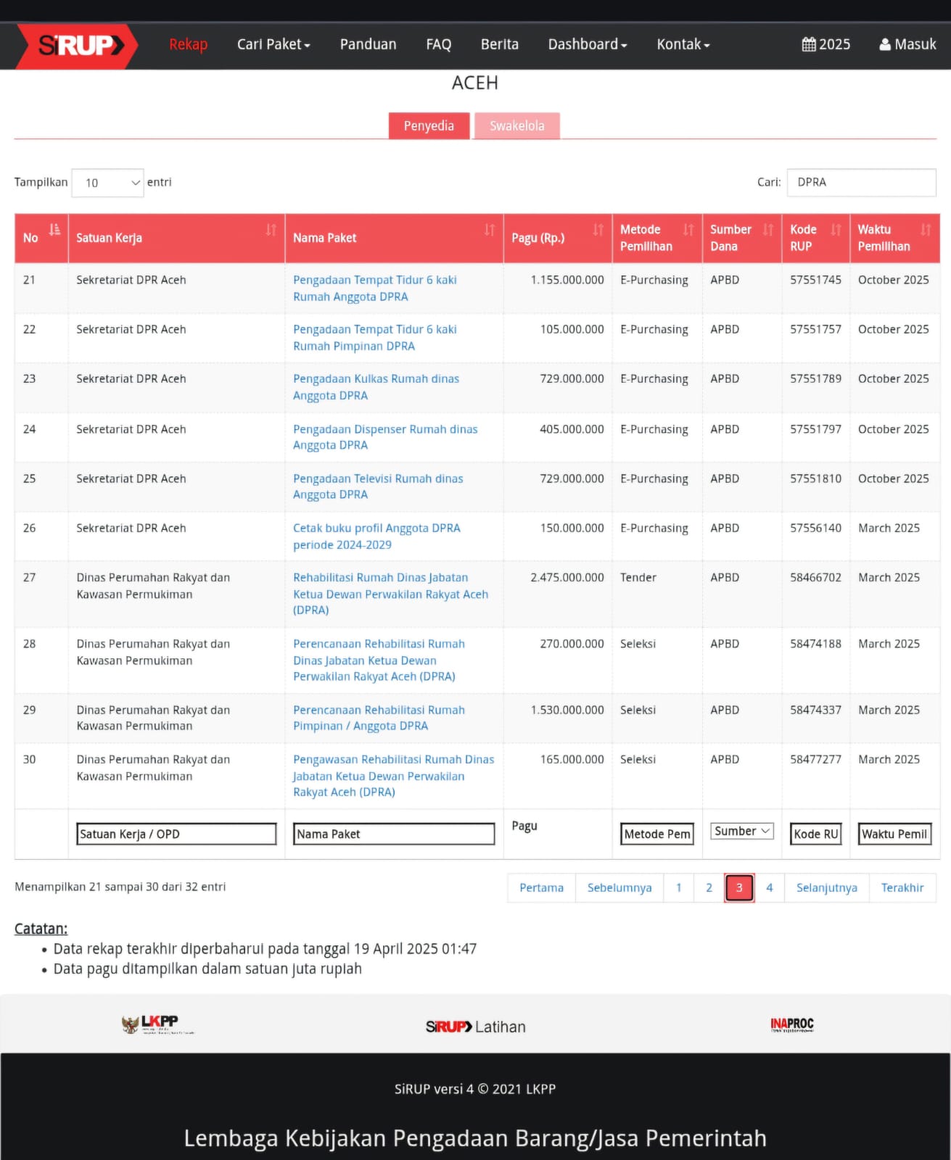
Task: Click the Selanjutnya pagination button
Action: pos(826,887)
